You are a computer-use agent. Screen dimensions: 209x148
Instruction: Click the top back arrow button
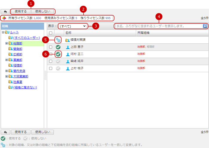(x=5, y=12)
